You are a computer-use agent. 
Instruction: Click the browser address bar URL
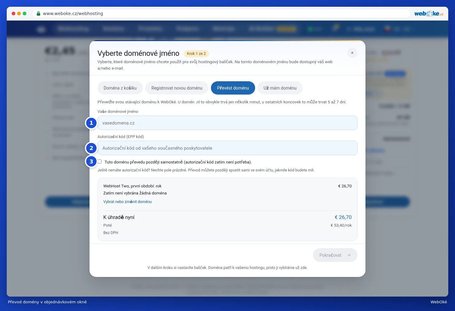[73, 13]
